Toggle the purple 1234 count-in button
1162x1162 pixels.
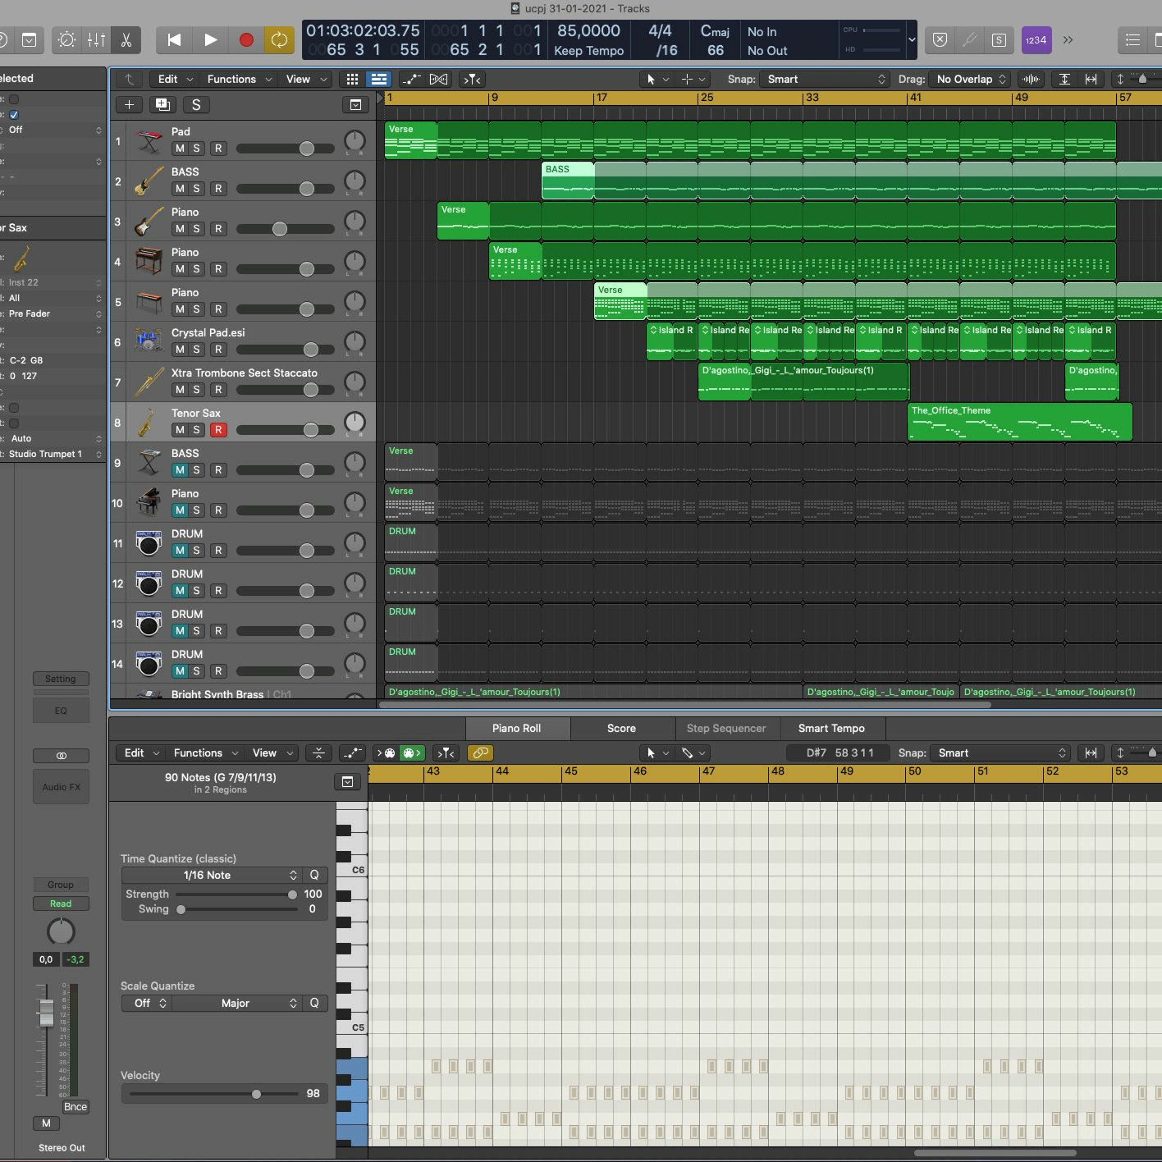click(1036, 40)
